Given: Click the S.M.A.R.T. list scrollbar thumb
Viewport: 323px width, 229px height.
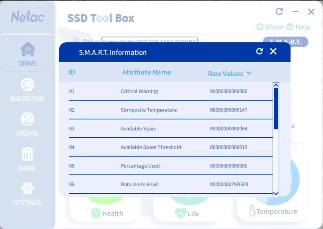Looking at the screenshot, I should (276, 108).
